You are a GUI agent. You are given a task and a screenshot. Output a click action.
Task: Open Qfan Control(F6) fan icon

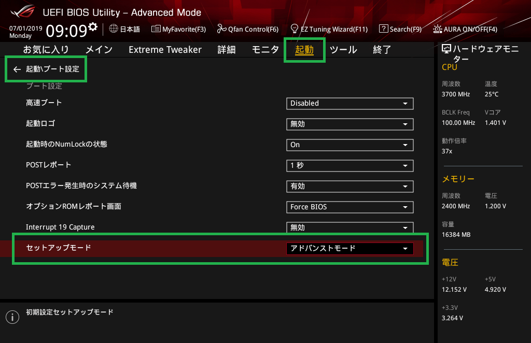tap(221, 29)
